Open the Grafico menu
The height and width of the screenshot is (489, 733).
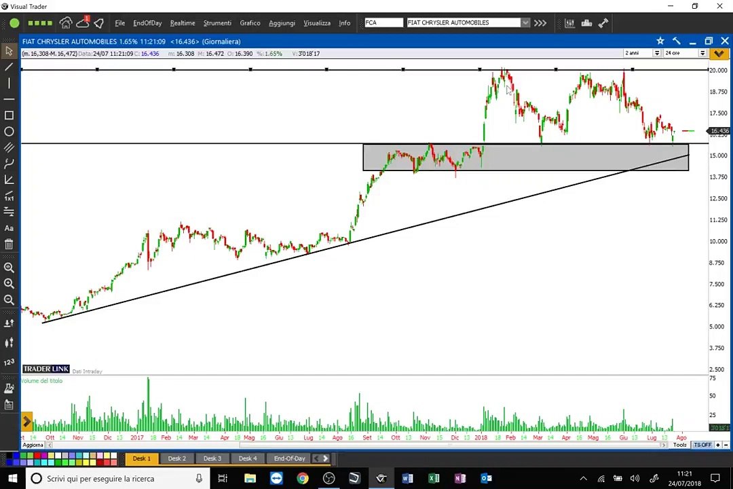pyautogui.click(x=250, y=23)
